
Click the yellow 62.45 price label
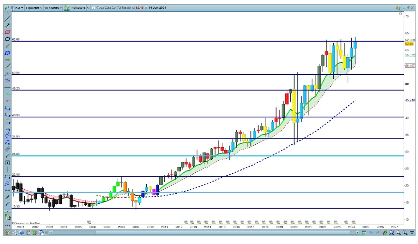409,44
